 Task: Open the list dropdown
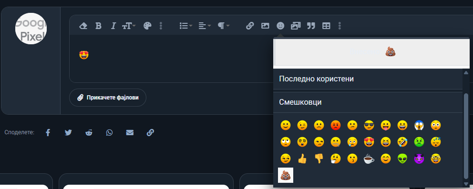pyautogui.click(x=186, y=26)
